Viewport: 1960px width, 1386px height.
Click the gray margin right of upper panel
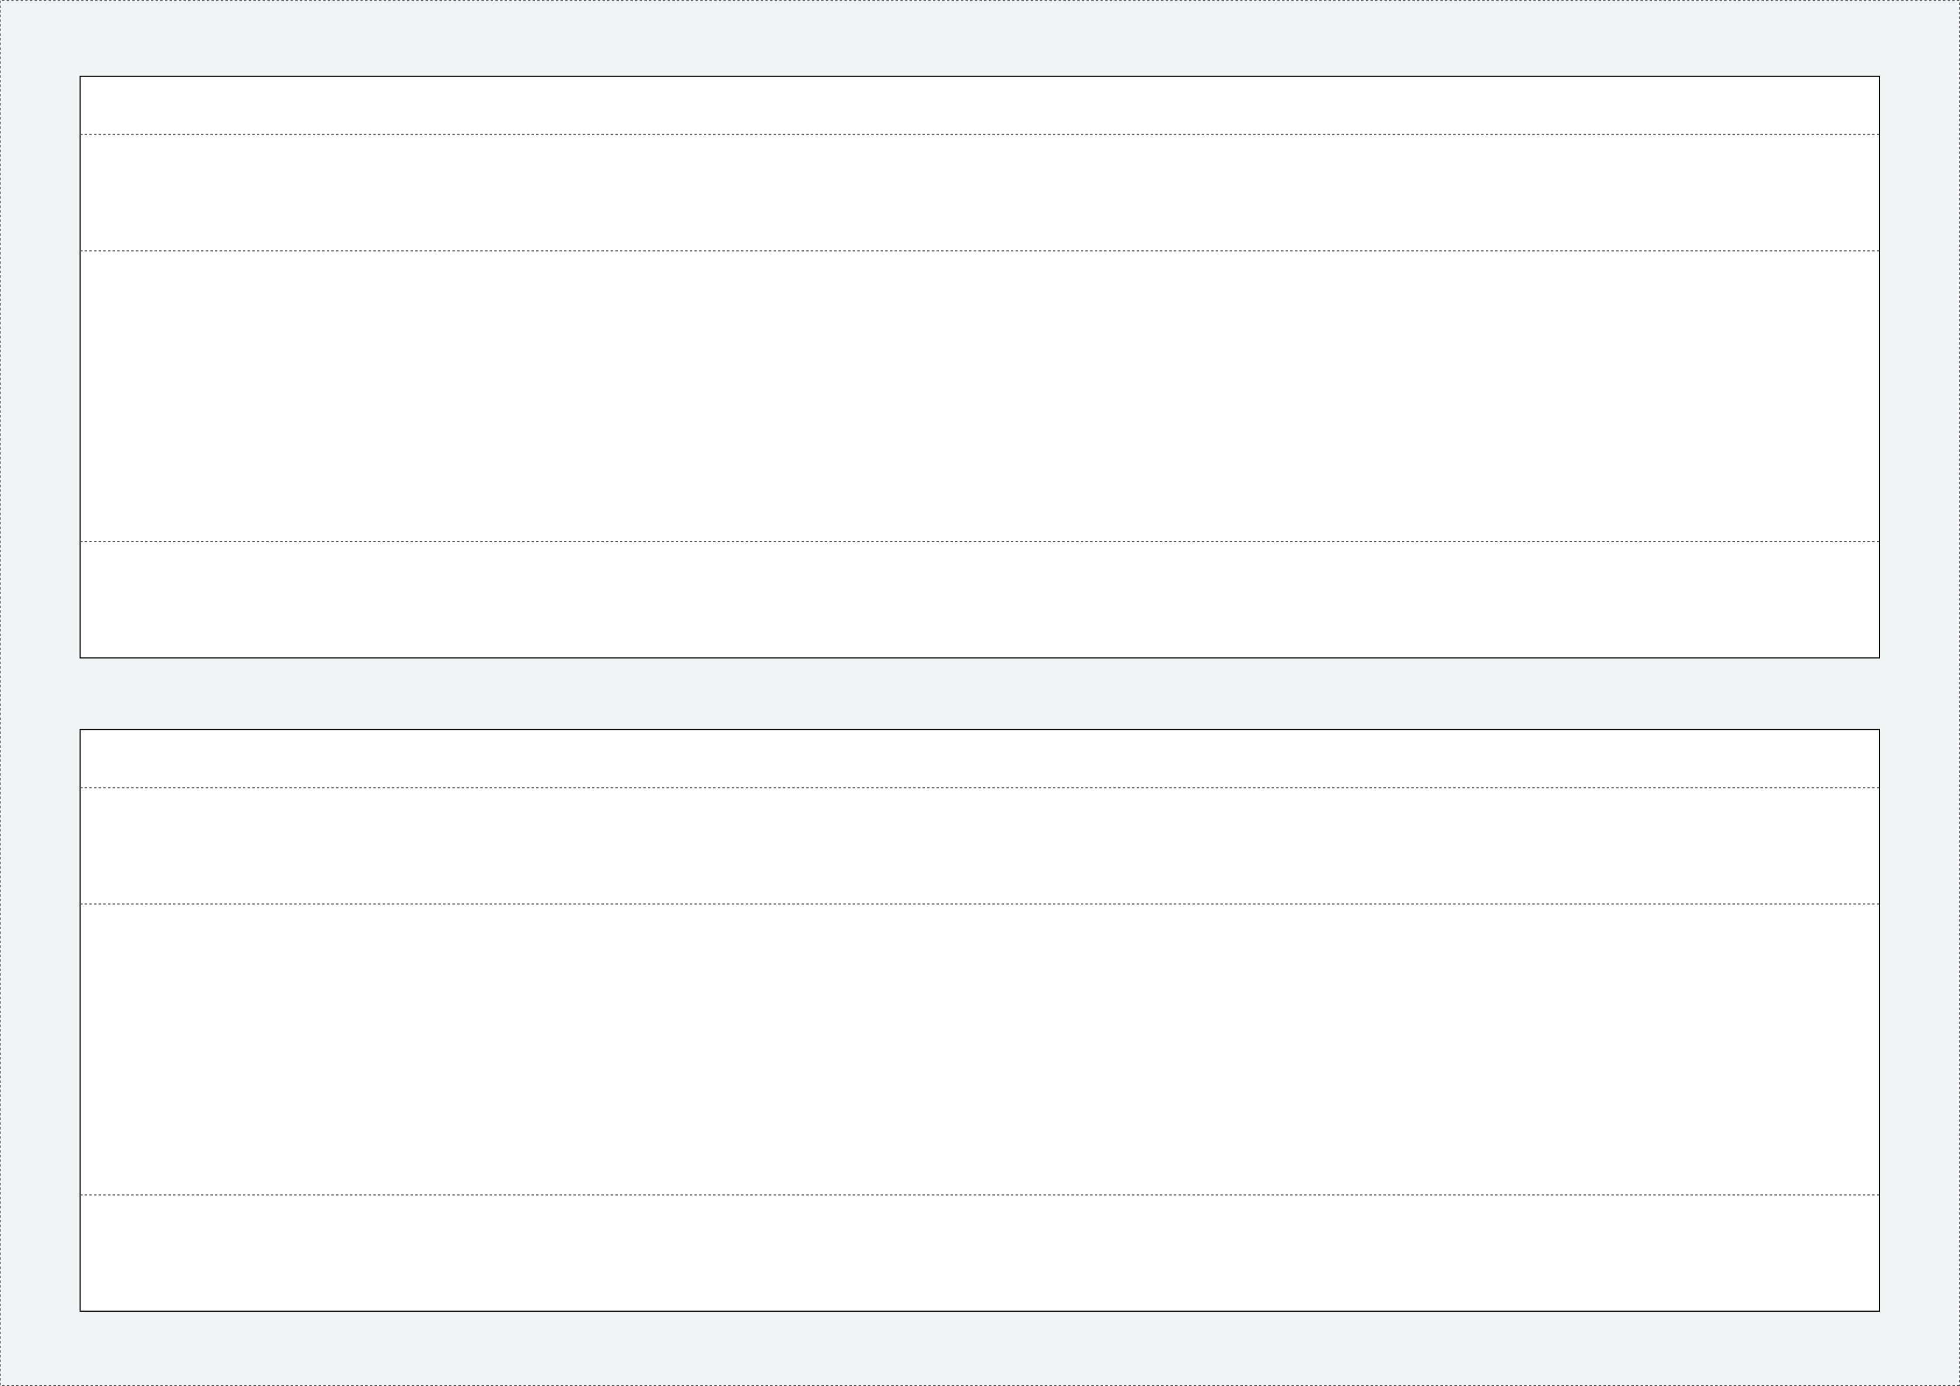1920,367
